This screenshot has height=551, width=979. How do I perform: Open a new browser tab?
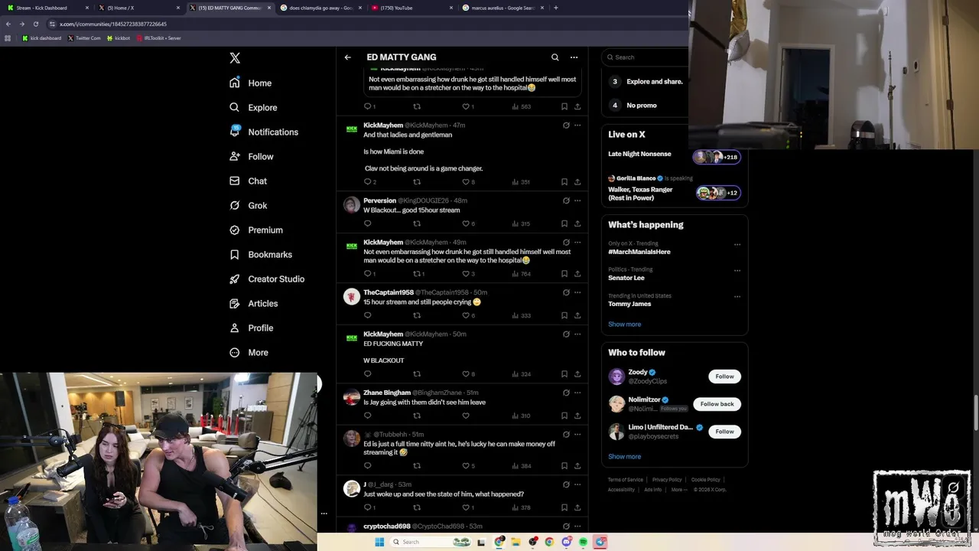(x=555, y=8)
